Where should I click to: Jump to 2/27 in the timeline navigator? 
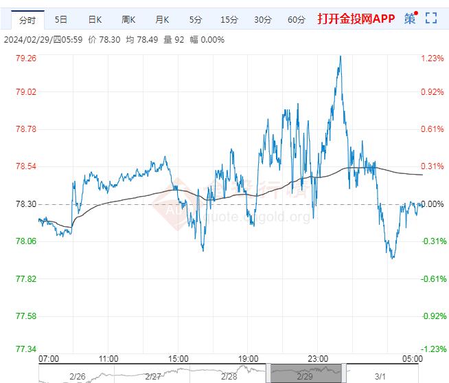pyautogui.click(x=154, y=377)
